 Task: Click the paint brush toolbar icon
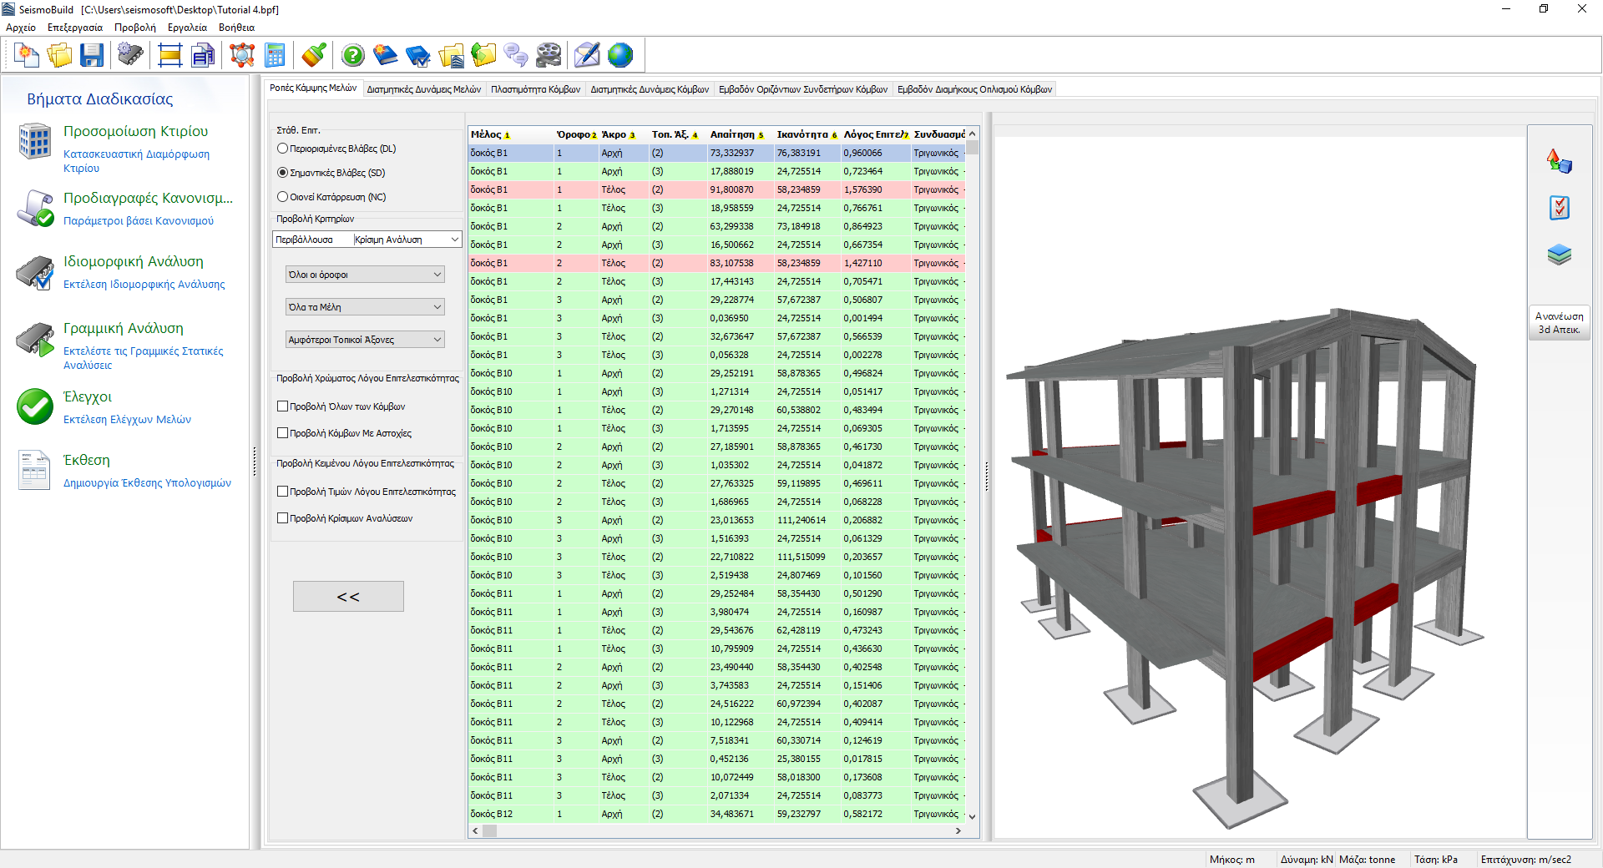[314, 56]
